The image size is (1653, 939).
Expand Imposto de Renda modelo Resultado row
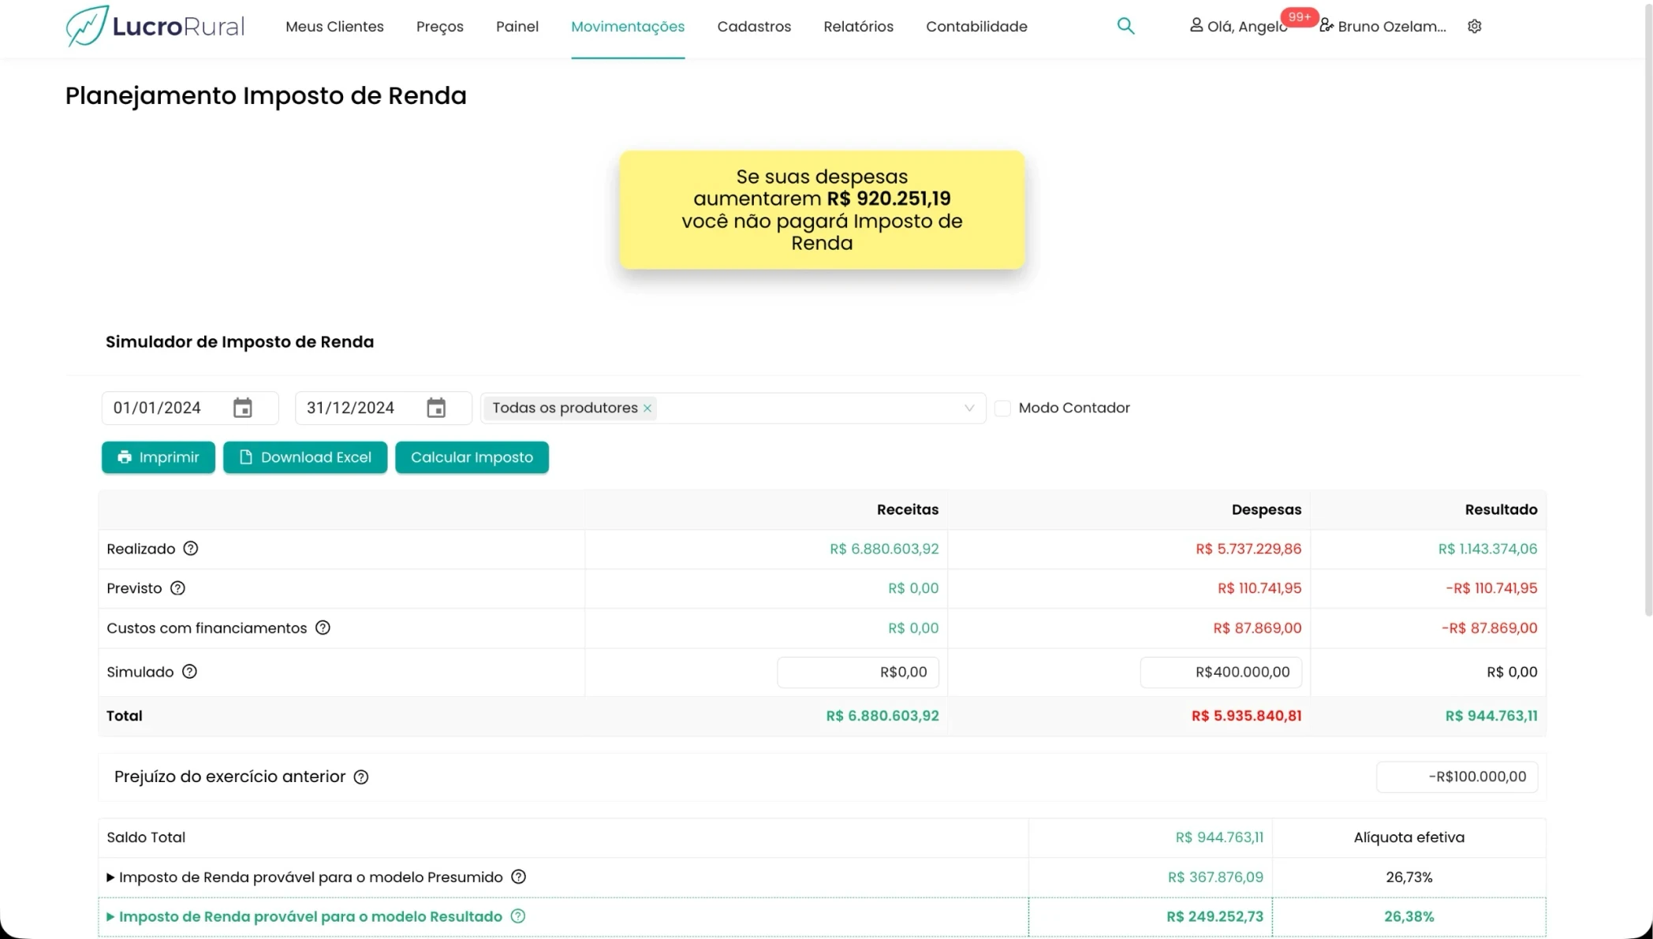coord(110,916)
